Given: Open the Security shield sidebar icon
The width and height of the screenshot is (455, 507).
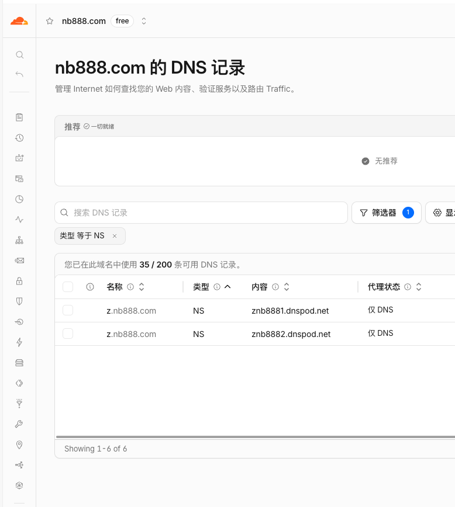Looking at the screenshot, I should (x=19, y=301).
